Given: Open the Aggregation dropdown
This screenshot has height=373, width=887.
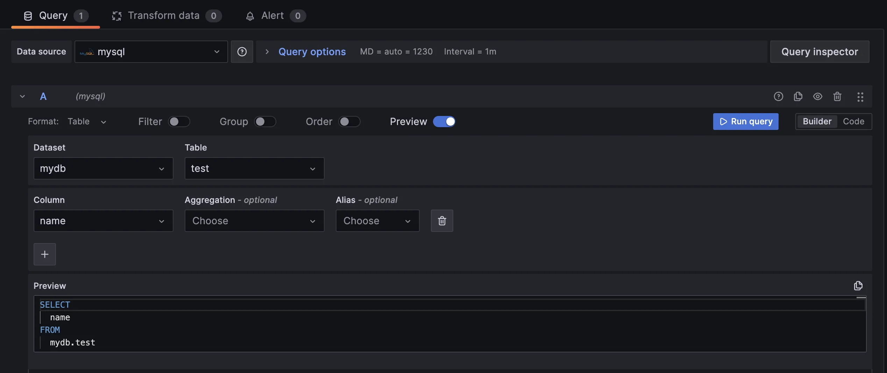Looking at the screenshot, I should click(254, 221).
